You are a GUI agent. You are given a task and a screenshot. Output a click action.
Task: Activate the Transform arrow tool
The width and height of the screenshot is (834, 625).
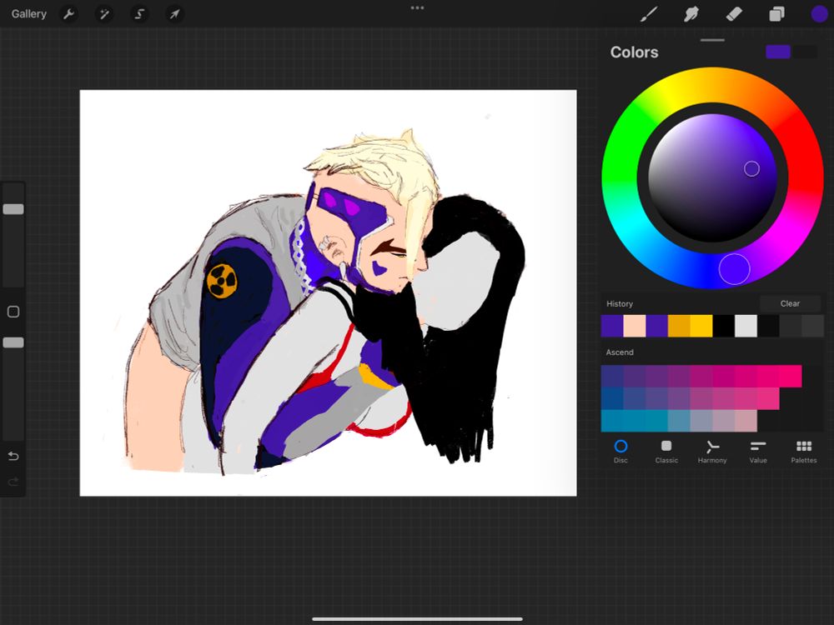tap(174, 14)
